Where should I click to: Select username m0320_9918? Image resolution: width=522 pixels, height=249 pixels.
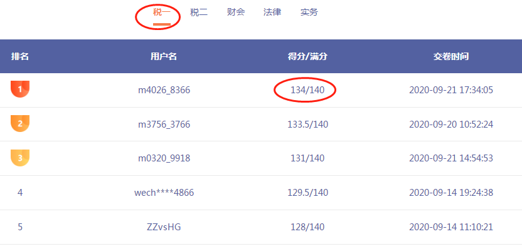coord(164,158)
